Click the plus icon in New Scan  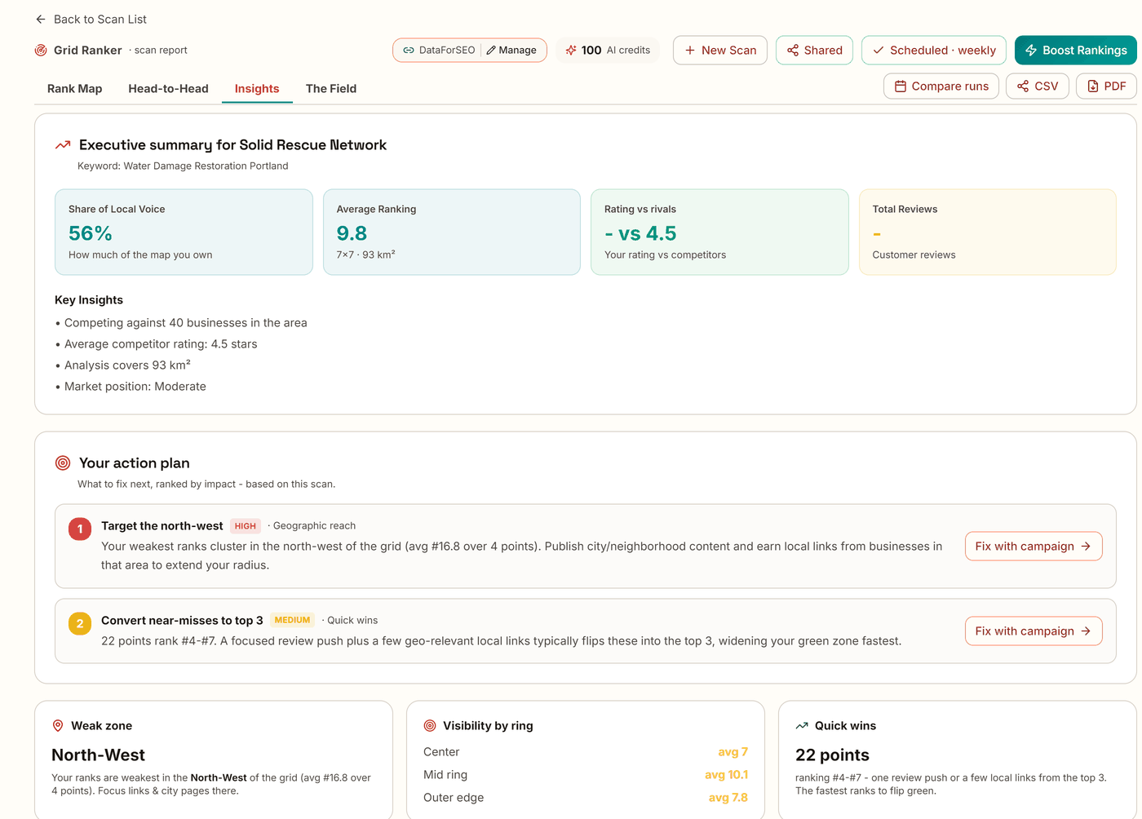[690, 50]
